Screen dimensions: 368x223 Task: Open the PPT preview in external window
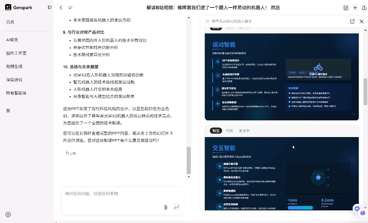[352, 21]
